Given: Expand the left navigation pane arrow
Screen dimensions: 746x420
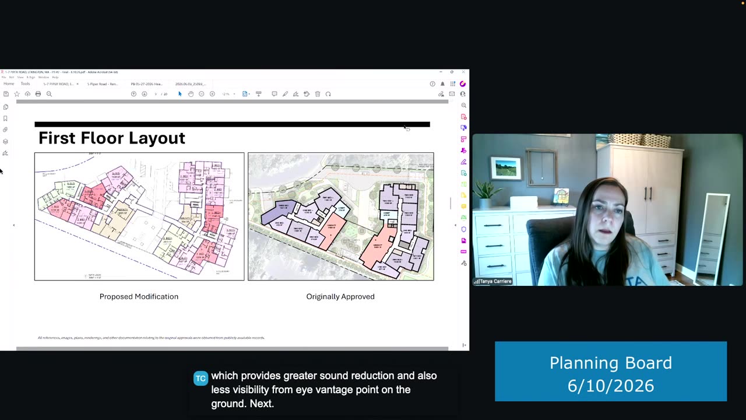Looking at the screenshot, I should click(x=13, y=225).
